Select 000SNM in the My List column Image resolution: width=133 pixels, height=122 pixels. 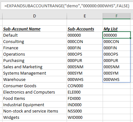(117, 67)
